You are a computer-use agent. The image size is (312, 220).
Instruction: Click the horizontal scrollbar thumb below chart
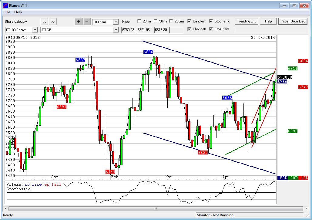tap(156, 208)
